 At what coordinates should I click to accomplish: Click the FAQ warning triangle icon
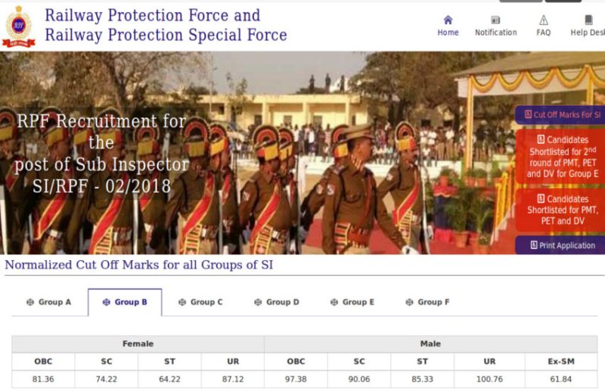click(x=543, y=20)
